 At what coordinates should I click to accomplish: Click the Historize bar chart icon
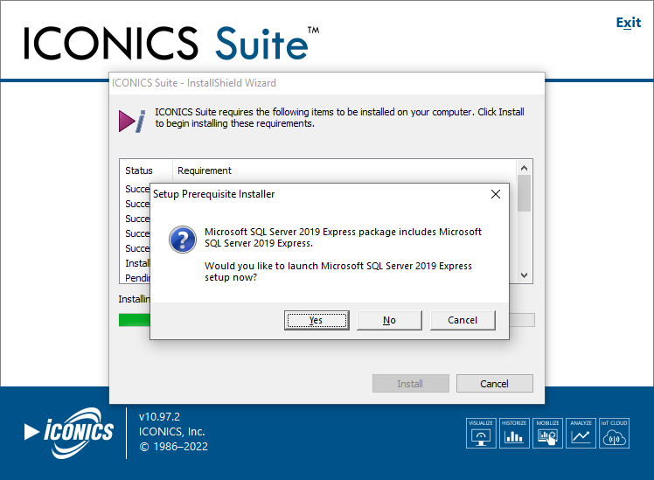pyautogui.click(x=514, y=433)
